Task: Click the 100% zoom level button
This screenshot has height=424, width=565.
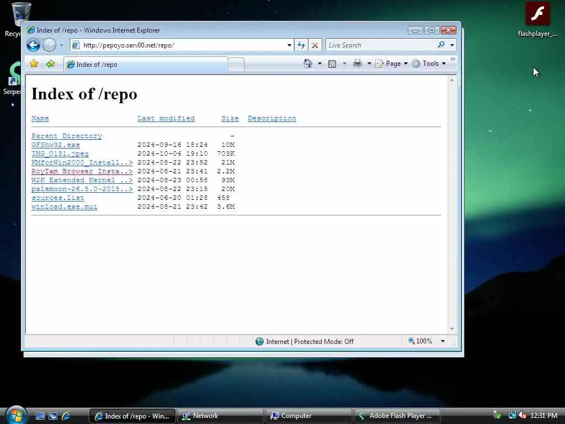Action: (x=420, y=341)
